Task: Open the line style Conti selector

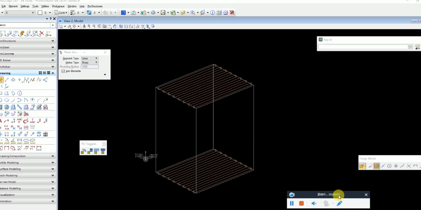Action: 61,12
